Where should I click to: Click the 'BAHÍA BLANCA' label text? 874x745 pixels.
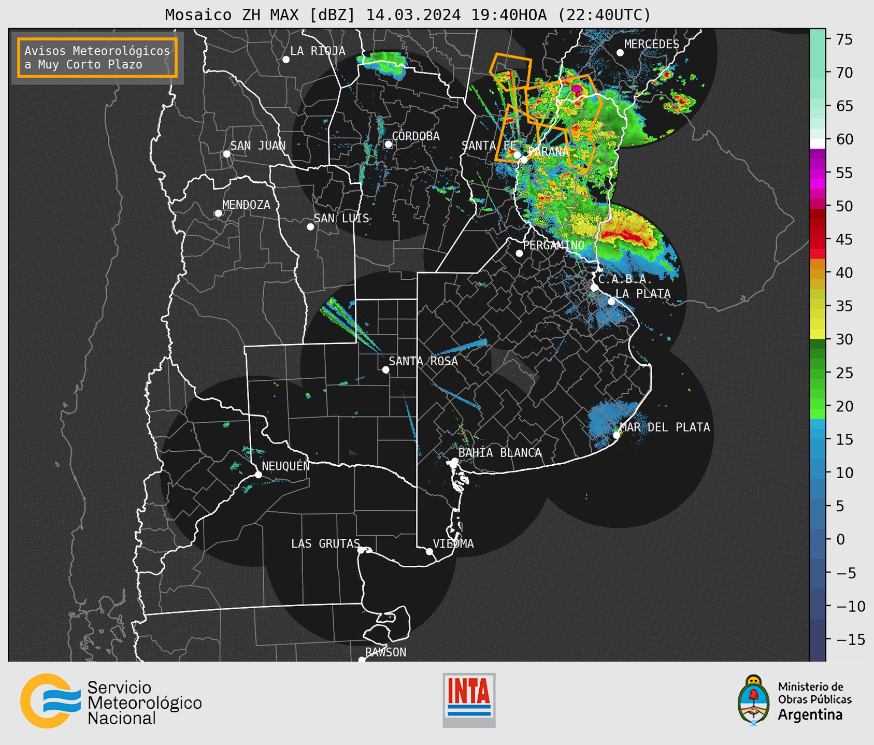click(x=500, y=453)
